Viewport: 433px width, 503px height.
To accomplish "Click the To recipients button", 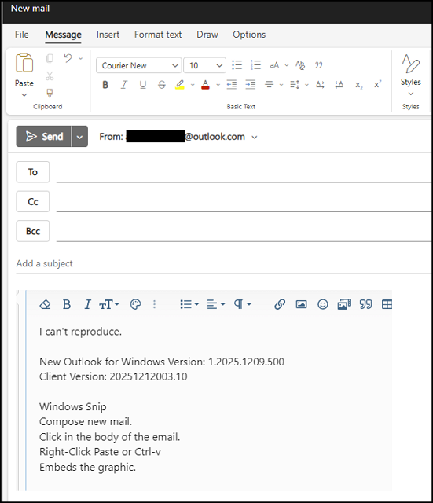I will coord(33,172).
